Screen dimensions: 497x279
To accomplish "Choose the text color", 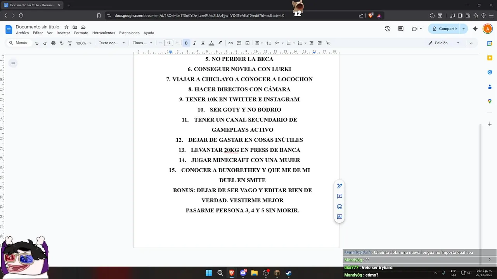I will (x=211, y=43).
